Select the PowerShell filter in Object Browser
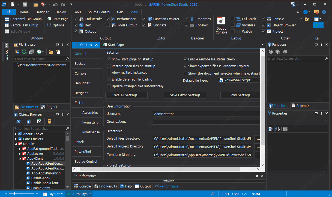 coord(19,121)
